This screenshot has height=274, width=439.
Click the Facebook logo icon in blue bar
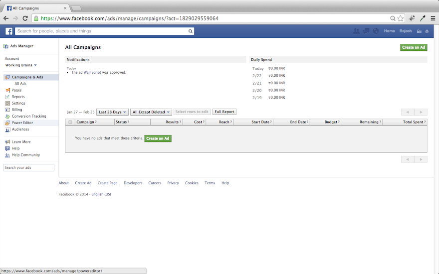9,31
